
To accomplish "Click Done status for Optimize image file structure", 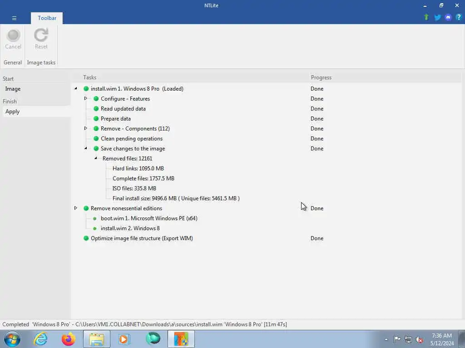I will 317,238.
